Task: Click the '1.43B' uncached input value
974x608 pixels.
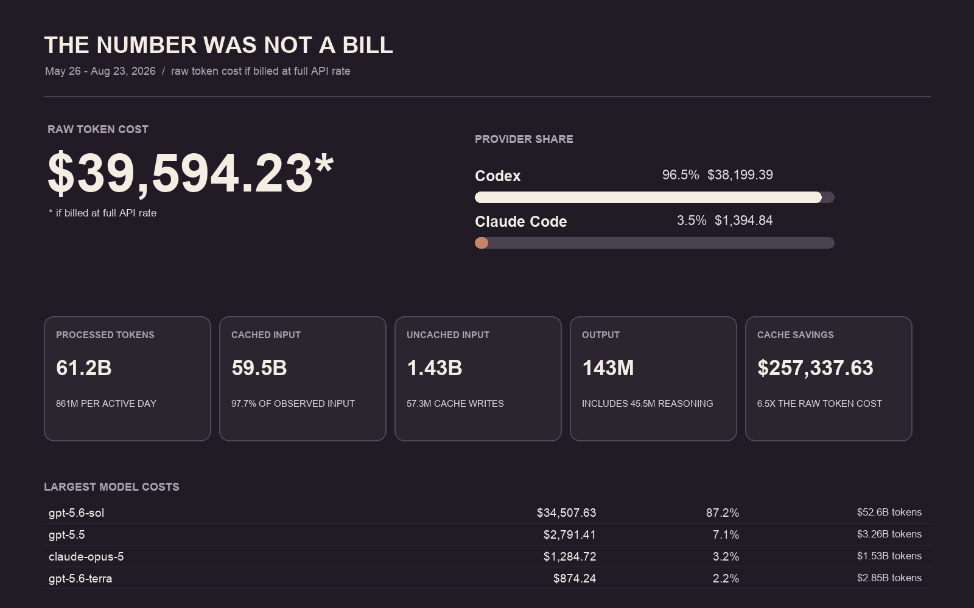Action: coord(435,368)
